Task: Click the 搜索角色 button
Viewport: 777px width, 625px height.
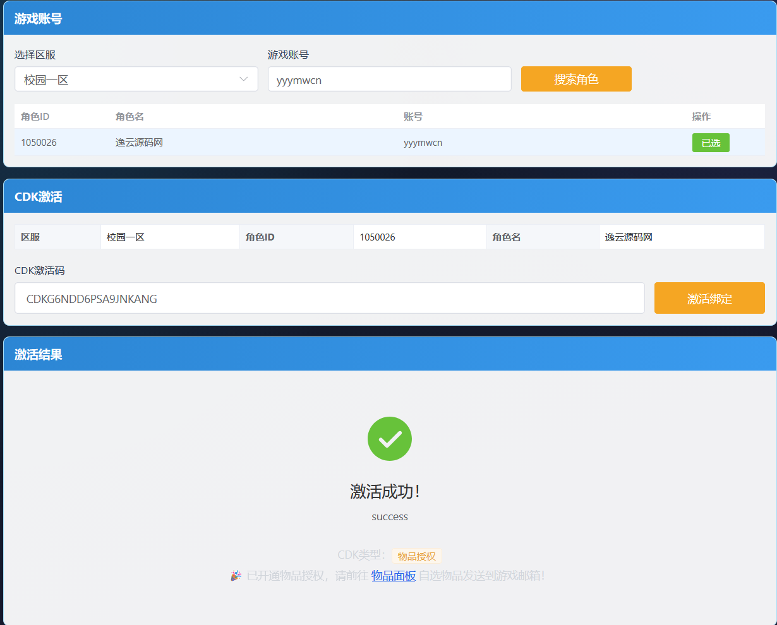Action: [x=576, y=79]
